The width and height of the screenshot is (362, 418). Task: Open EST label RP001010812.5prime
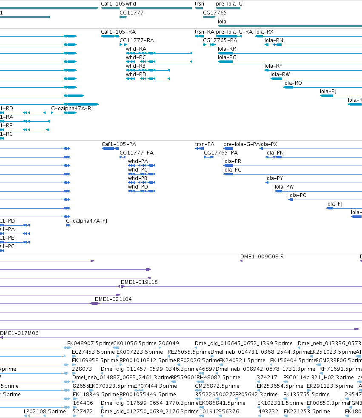click(x=148, y=361)
